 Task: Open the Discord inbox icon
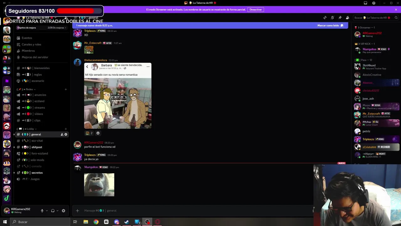tap(365, 3)
